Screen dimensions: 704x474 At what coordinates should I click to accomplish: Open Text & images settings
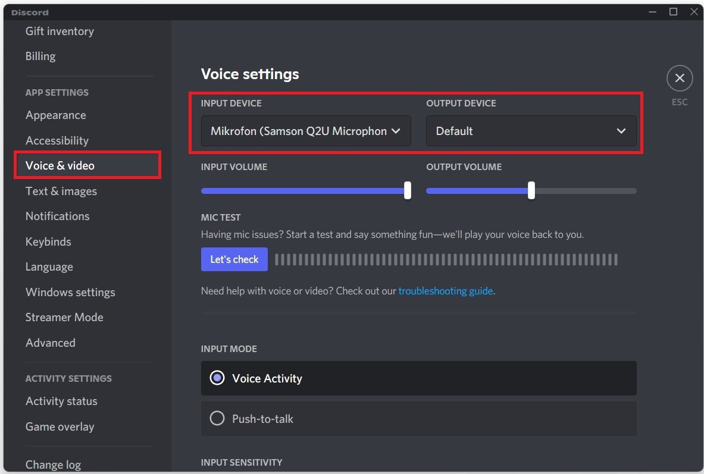coord(61,191)
